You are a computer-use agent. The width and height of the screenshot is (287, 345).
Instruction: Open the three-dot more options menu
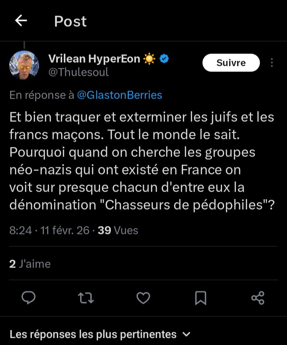272,63
